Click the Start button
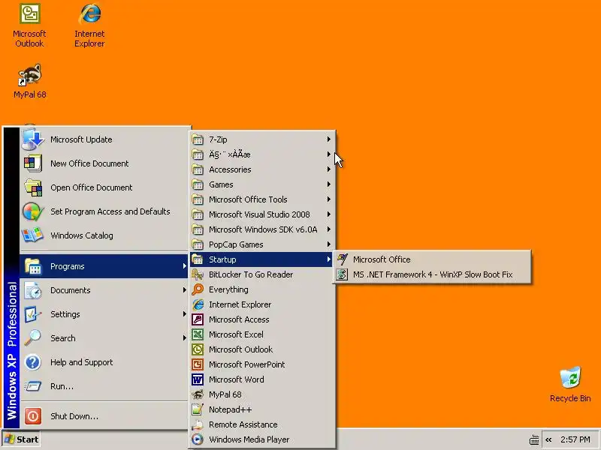601x450 pixels. (x=22, y=439)
